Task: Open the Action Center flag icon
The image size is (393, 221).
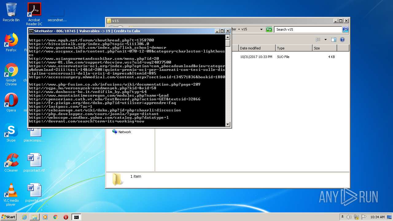Action: pyautogui.click(x=364, y=217)
